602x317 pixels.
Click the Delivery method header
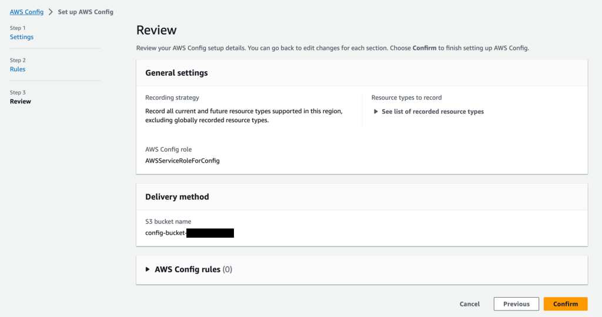(x=177, y=197)
